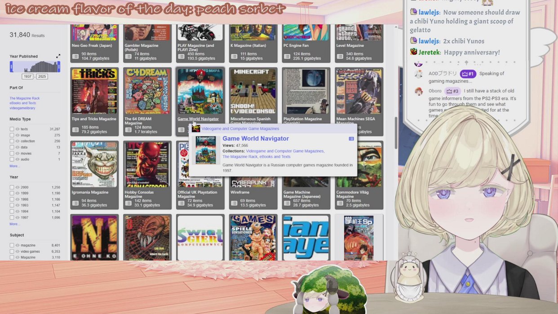Screen dimensions: 558x314
Task: Toggle eye icon next to image
Action: coord(18,135)
